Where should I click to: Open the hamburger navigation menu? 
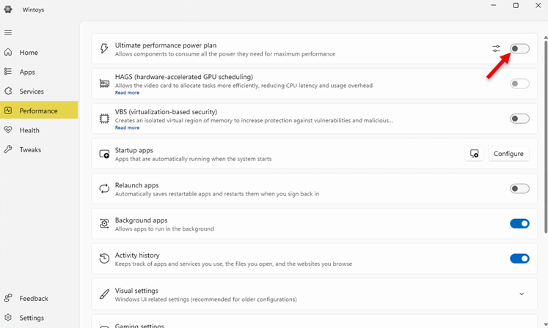point(8,32)
